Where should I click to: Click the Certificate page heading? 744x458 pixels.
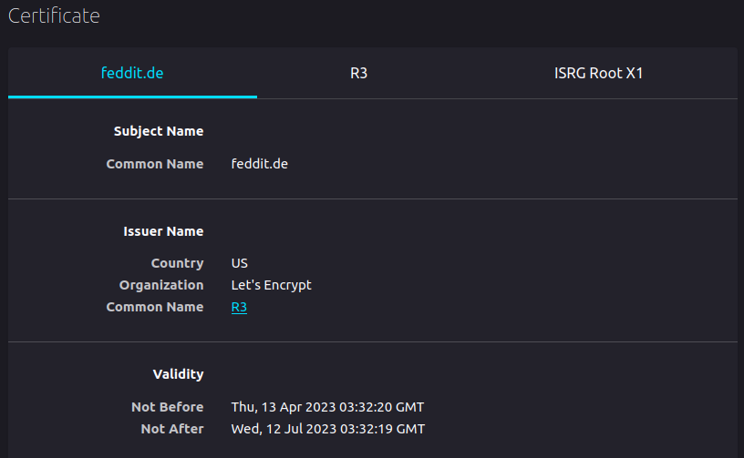pyautogui.click(x=54, y=15)
